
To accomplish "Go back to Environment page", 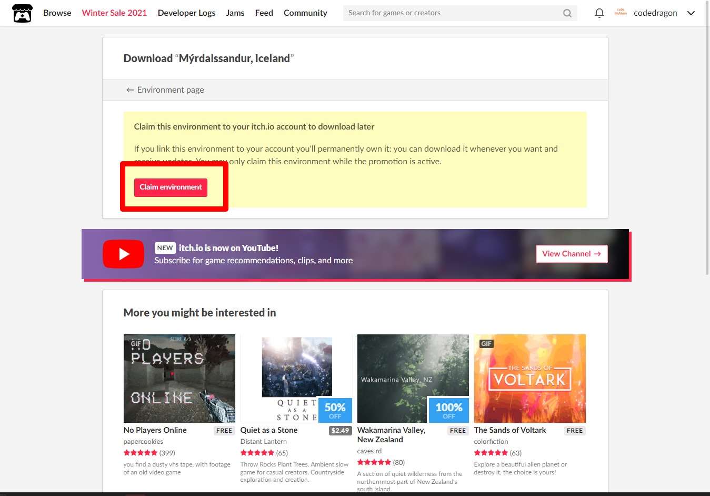I will pyautogui.click(x=165, y=90).
